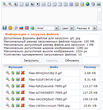
Task: Click the Загрузить button
Action: click(x=31, y=61)
